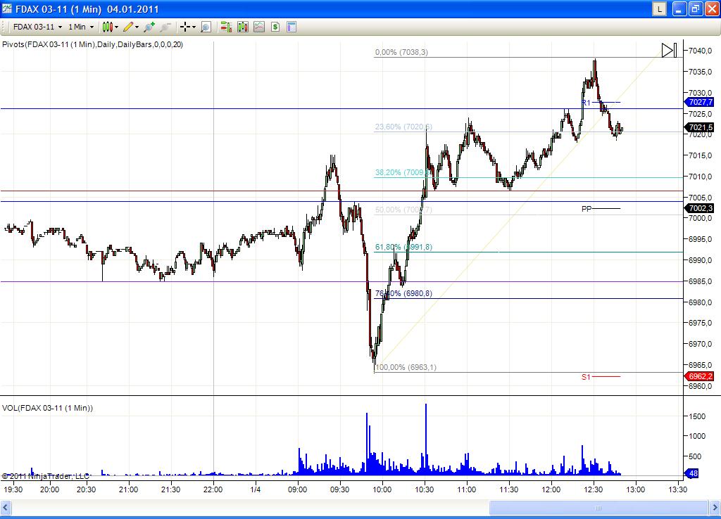
Task: Click the green-plus add tool icon
Action: coord(149,27)
